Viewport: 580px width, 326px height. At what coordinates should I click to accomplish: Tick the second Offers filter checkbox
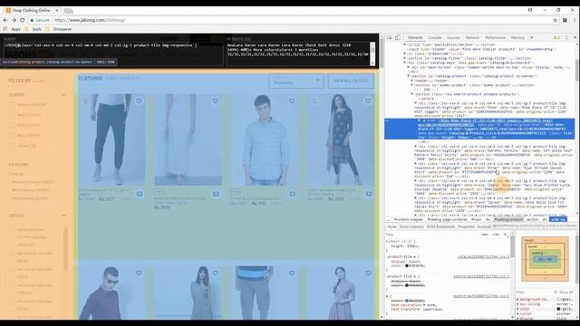12,254
